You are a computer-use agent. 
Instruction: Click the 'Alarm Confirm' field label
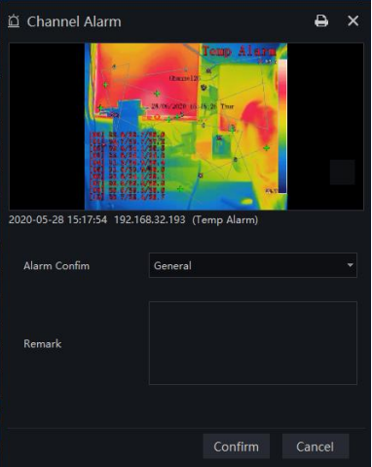click(x=56, y=265)
